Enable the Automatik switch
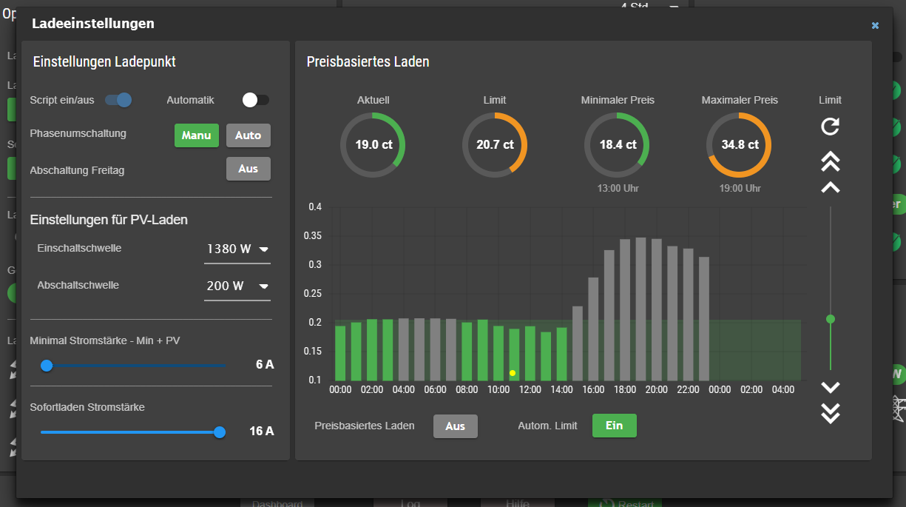This screenshot has height=507, width=906. (x=256, y=100)
